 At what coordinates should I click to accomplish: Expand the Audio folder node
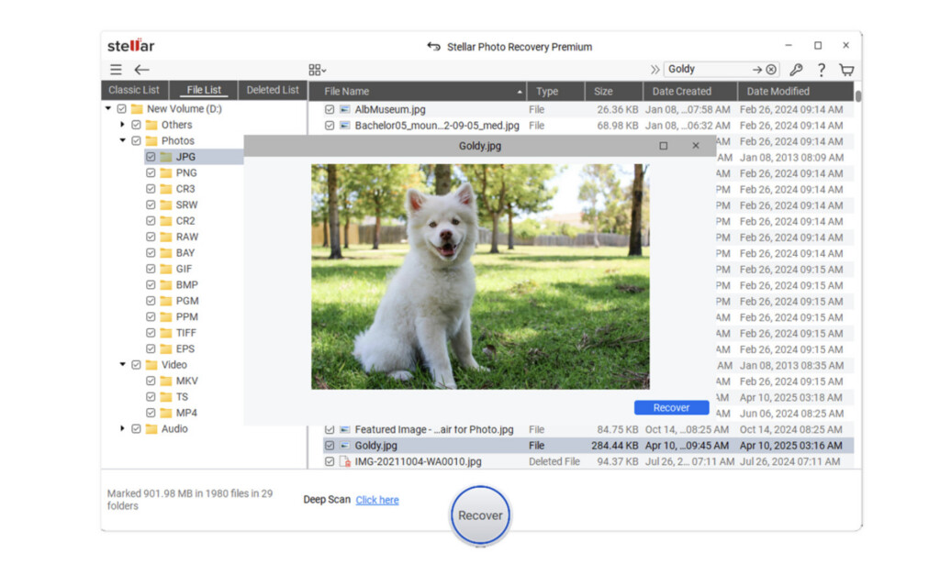click(122, 428)
